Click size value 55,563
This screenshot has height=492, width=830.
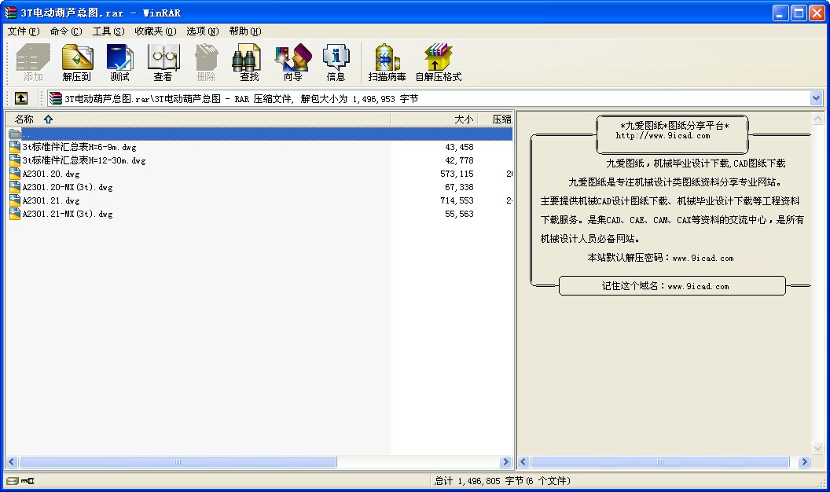(459, 214)
